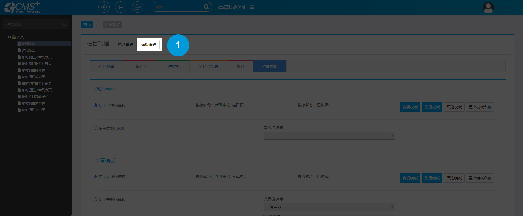Collapse the 首页 tree node
Viewport: 523px width, 216px height.
pos(10,37)
